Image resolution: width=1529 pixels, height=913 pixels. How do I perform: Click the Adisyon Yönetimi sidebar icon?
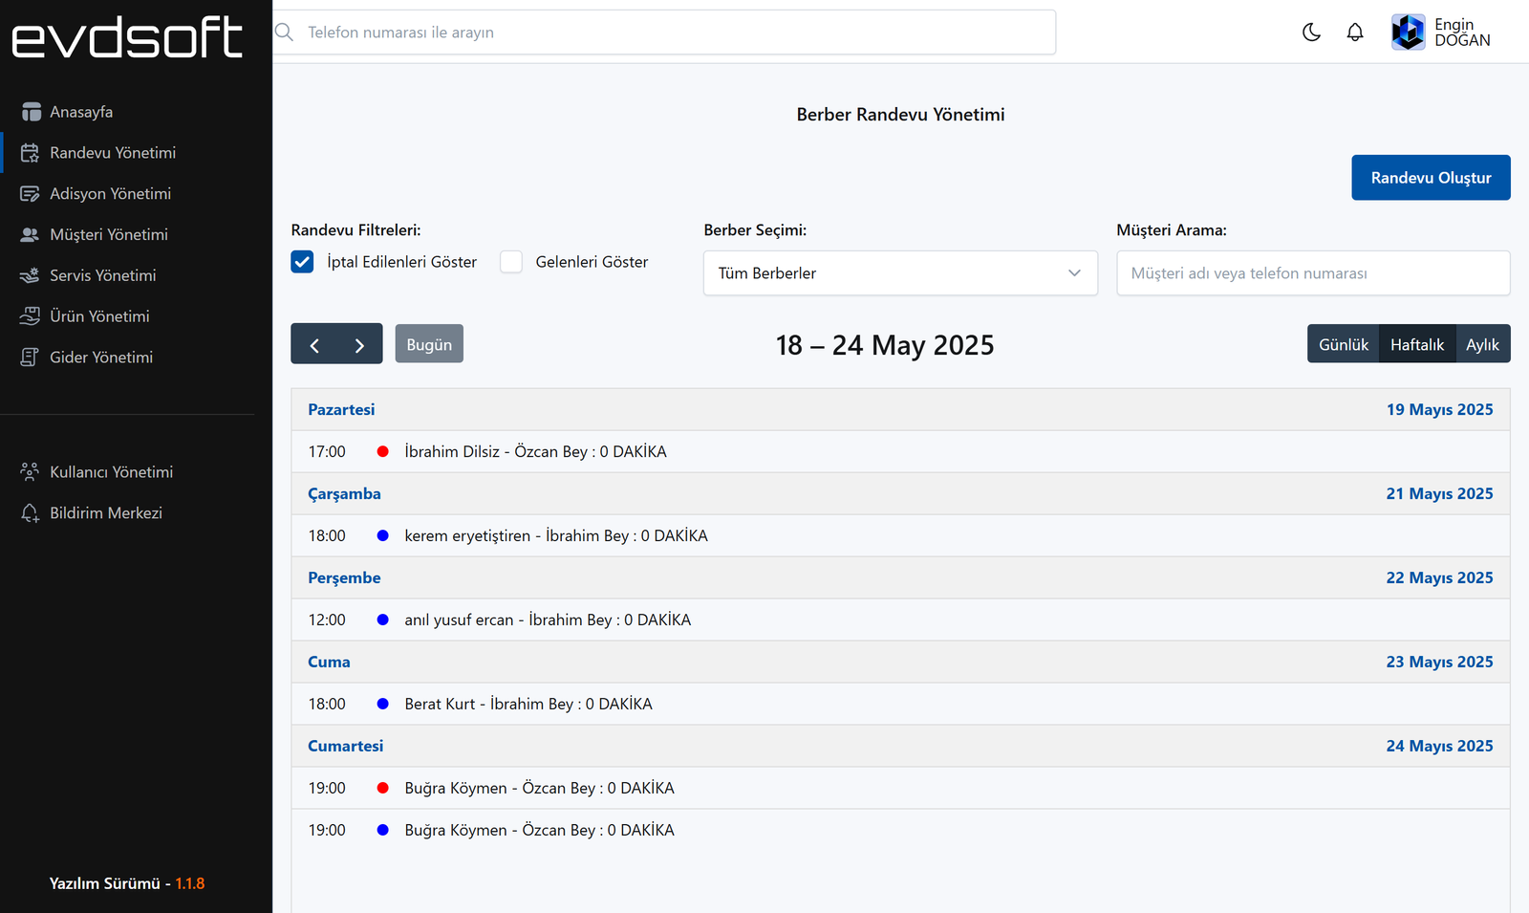pos(31,194)
